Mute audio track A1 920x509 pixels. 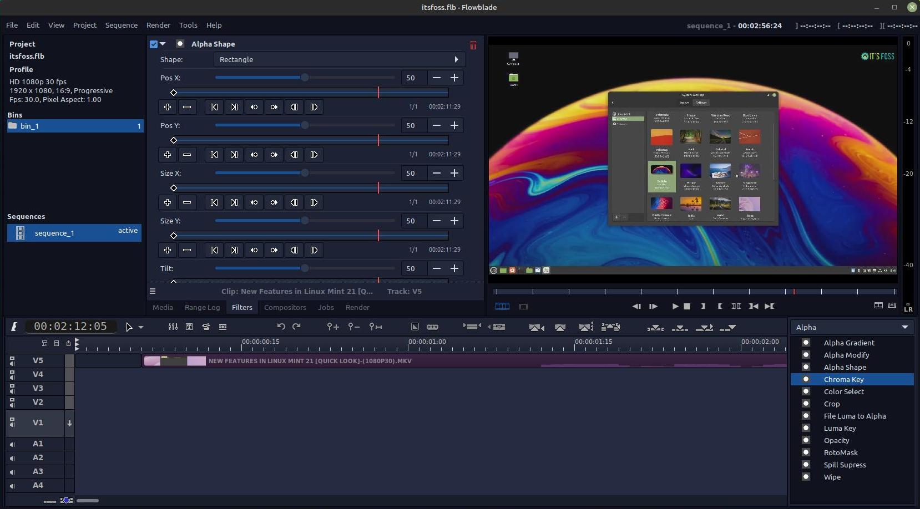tap(12, 445)
